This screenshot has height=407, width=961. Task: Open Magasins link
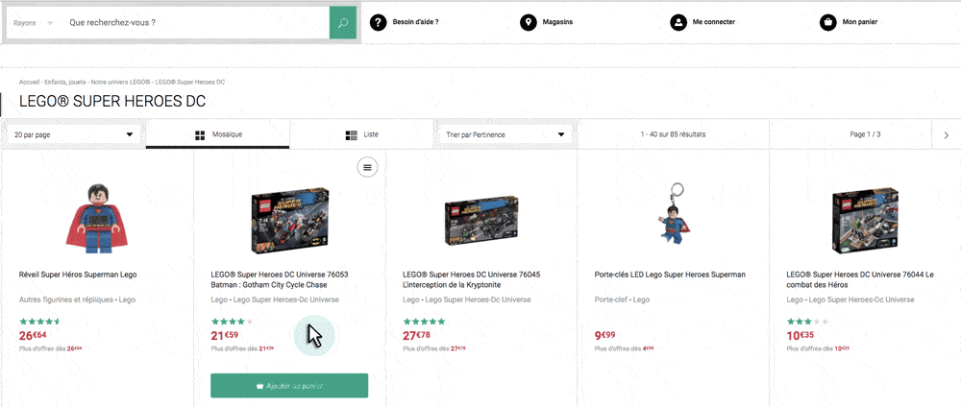tap(557, 22)
